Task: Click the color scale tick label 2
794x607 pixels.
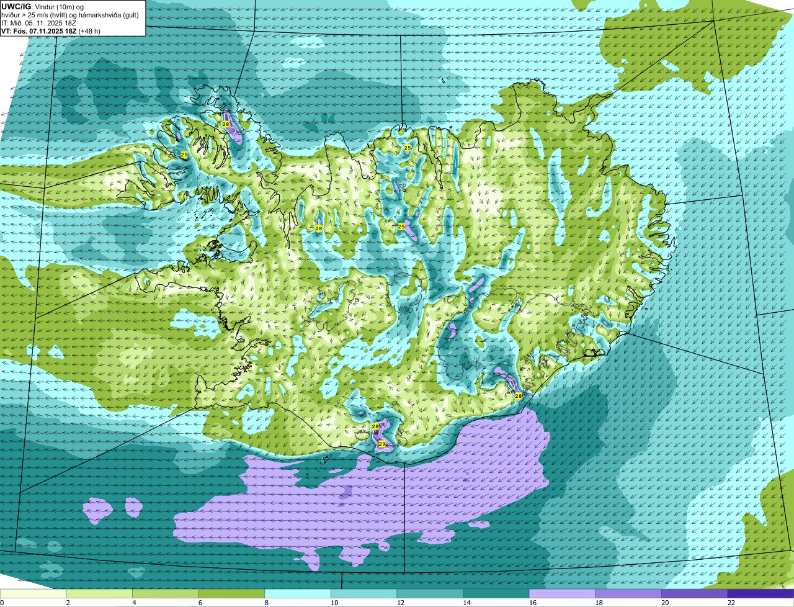Action: (x=68, y=603)
